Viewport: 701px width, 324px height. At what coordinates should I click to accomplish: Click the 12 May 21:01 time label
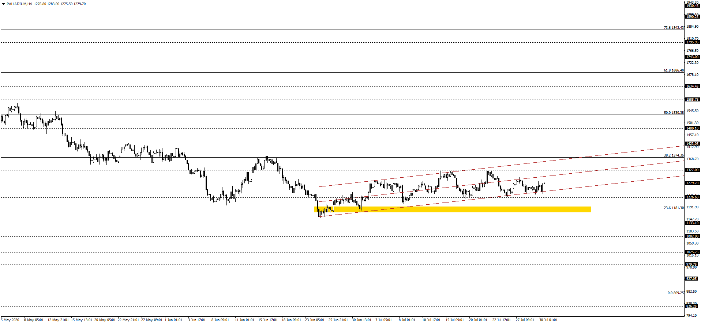58,320
